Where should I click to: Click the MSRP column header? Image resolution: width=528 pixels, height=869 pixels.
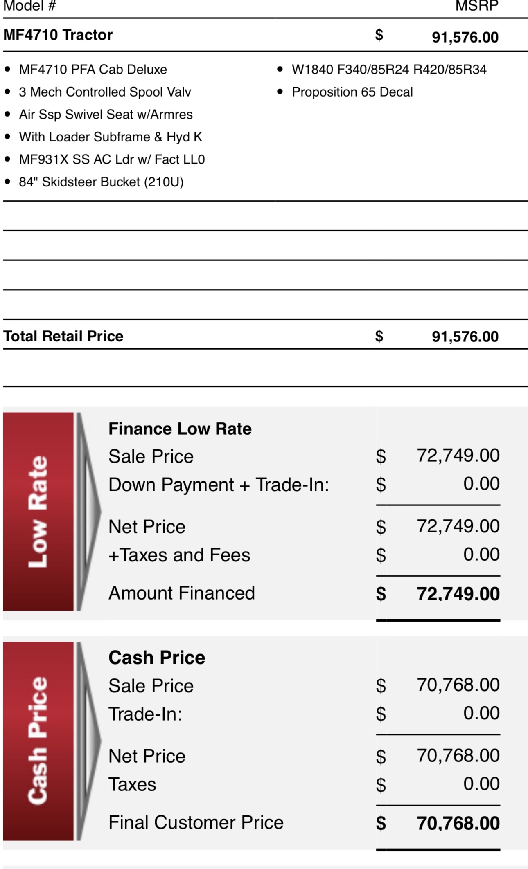click(477, 6)
